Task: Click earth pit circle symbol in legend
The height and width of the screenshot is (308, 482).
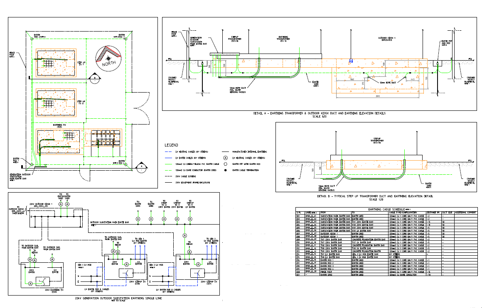Action: click(225, 164)
